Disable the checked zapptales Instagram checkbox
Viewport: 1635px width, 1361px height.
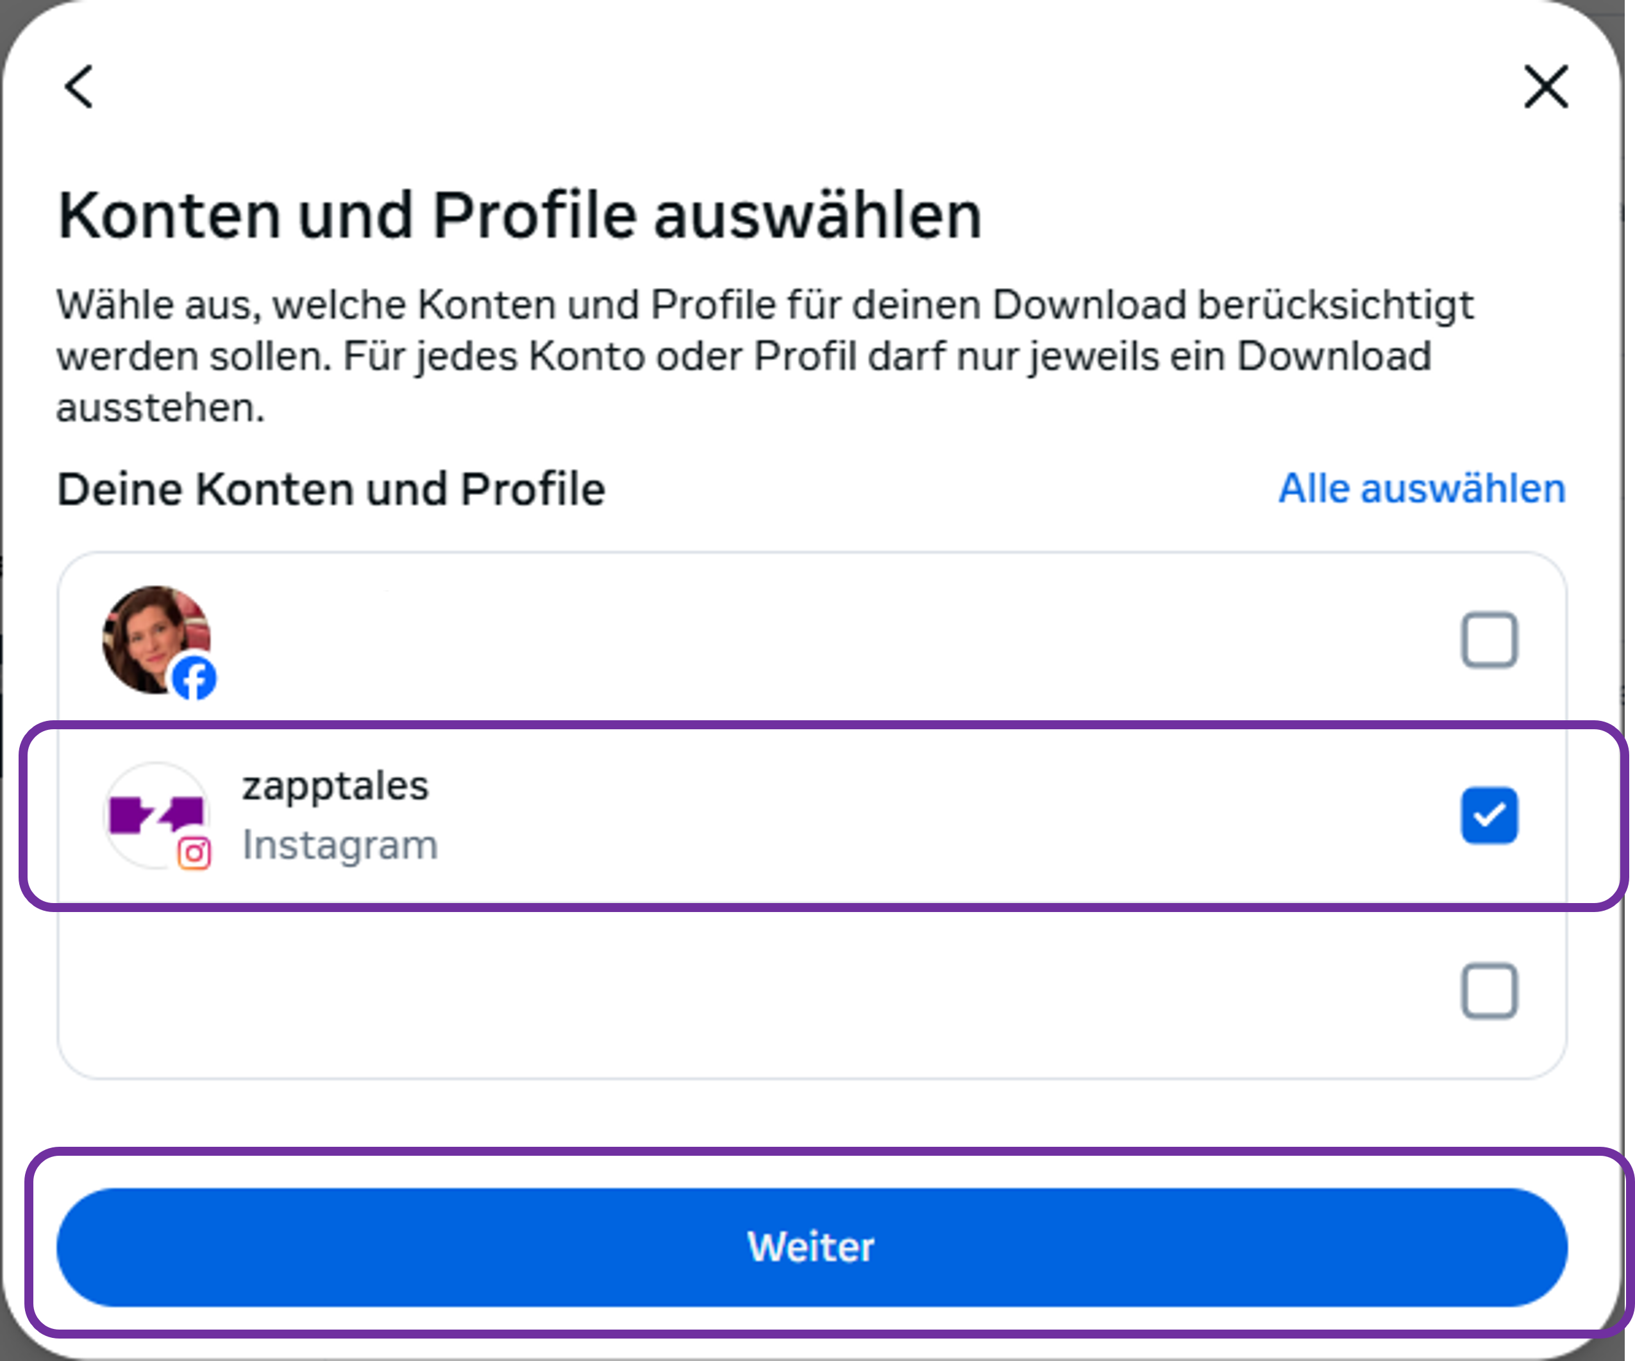pyautogui.click(x=1489, y=815)
